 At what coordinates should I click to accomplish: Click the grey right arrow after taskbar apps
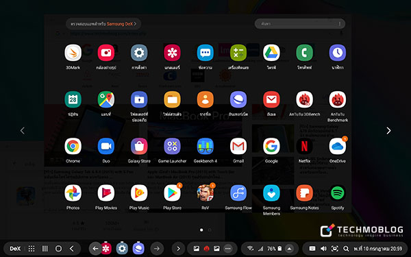pos(157,249)
